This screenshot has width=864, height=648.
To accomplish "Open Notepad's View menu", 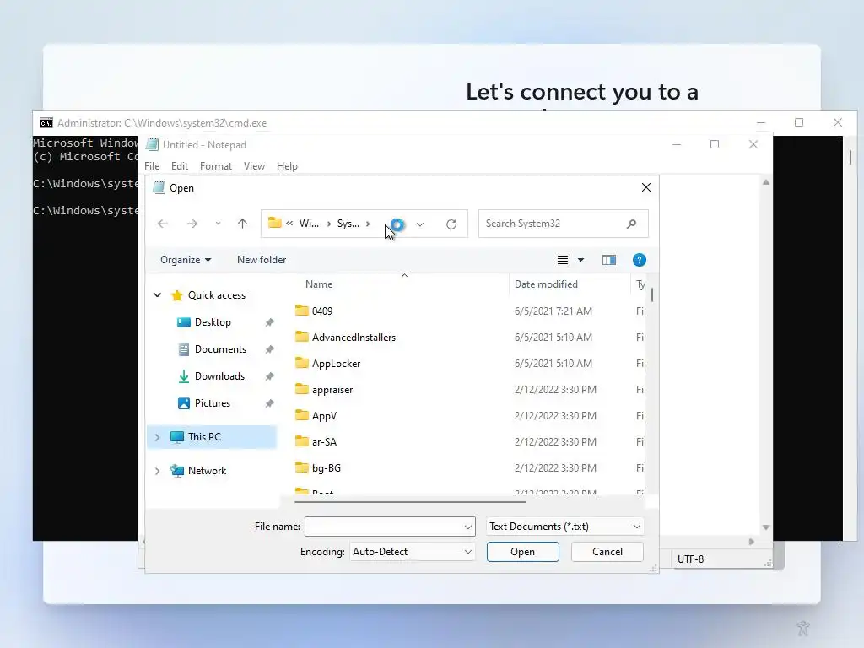I will click(x=254, y=166).
